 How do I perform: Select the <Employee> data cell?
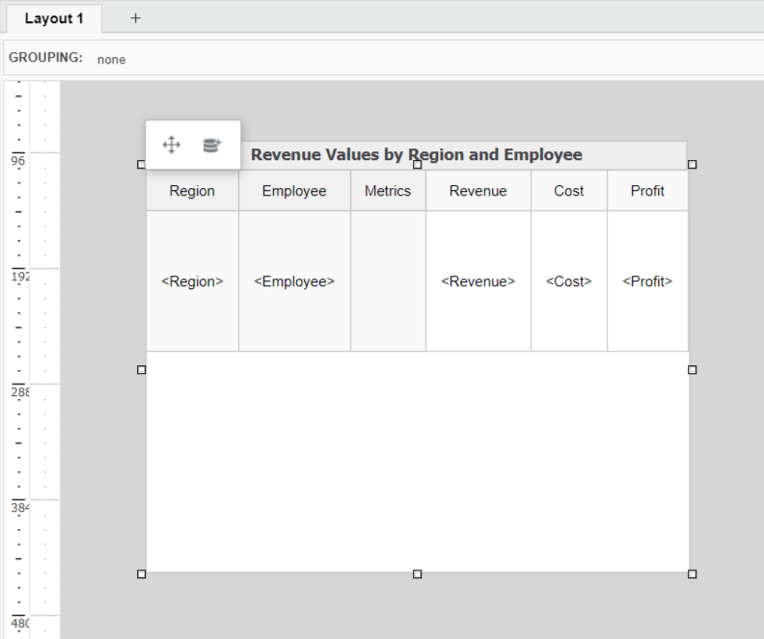tap(294, 281)
